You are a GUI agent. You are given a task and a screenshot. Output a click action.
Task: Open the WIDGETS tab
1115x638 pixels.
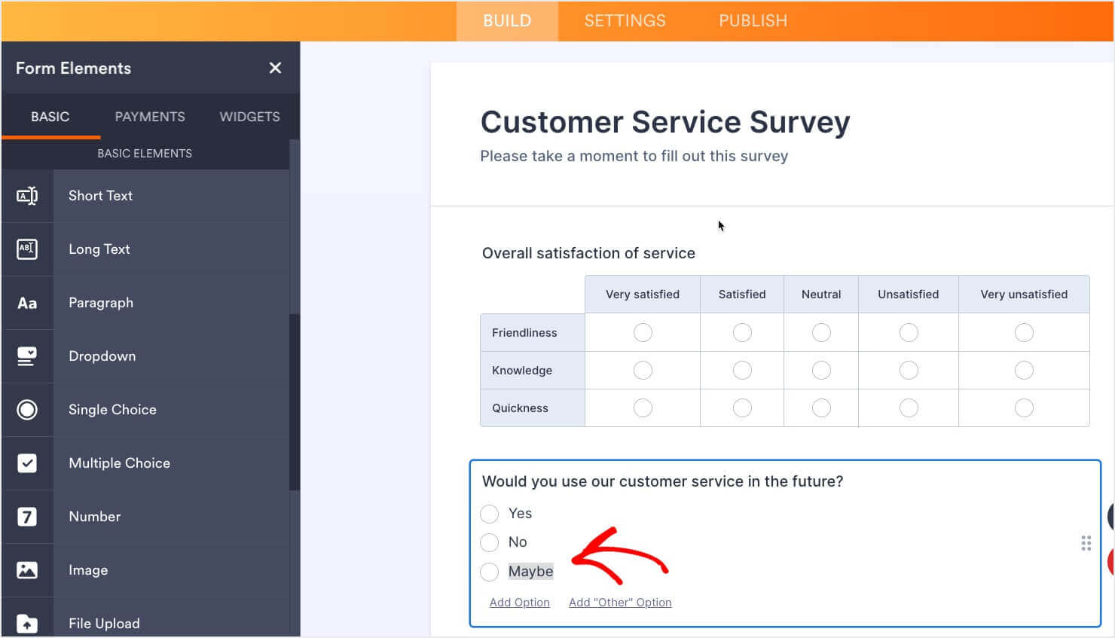point(249,116)
